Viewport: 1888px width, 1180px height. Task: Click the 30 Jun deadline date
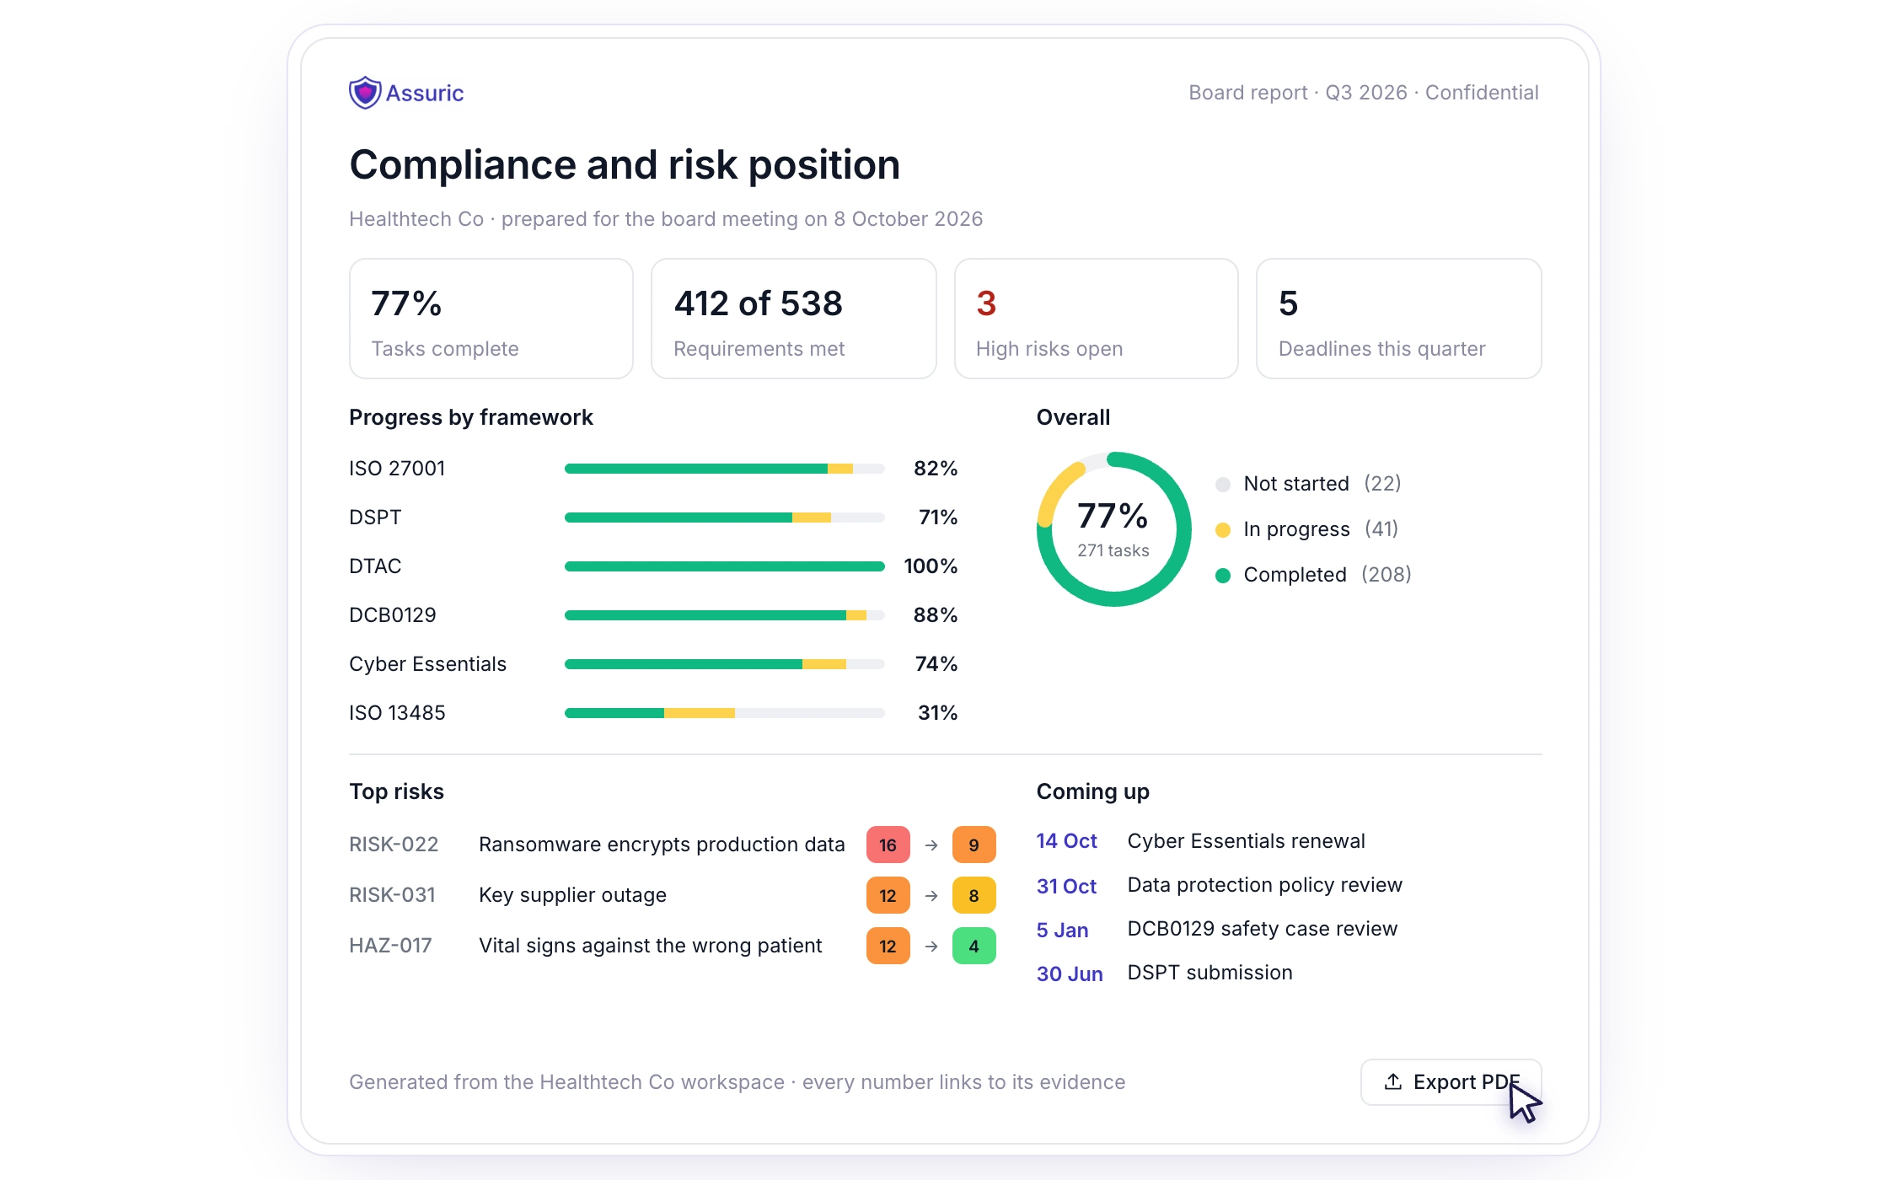pyautogui.click(x=1070, y=974)
